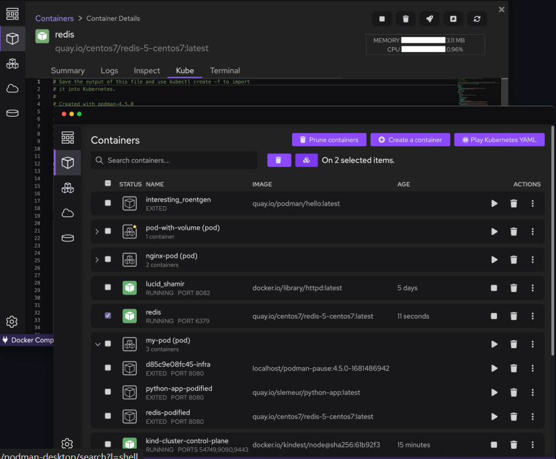
Task: Select redis-podified checkbox
Action: pos(108,416)
